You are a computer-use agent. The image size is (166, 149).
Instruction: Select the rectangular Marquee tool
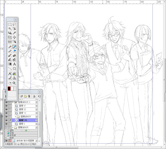tap(10, 24)
